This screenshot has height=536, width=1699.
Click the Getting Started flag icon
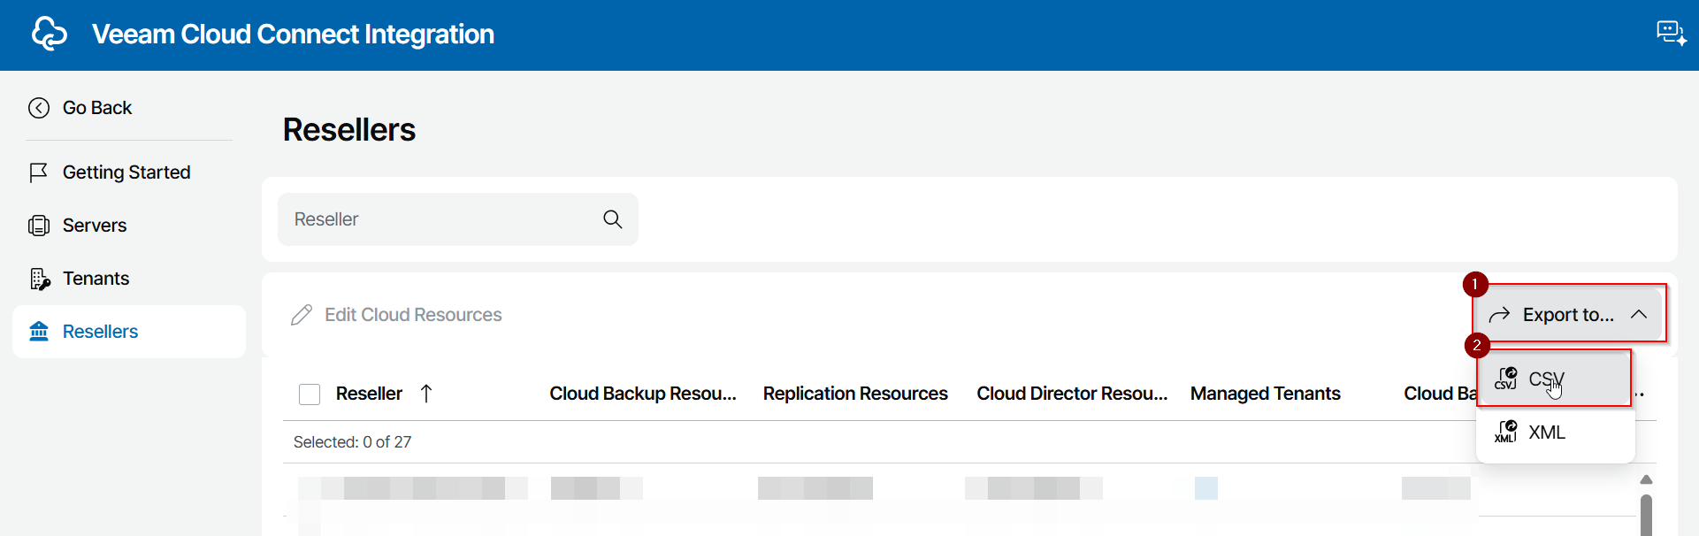(x=39, y=172)
